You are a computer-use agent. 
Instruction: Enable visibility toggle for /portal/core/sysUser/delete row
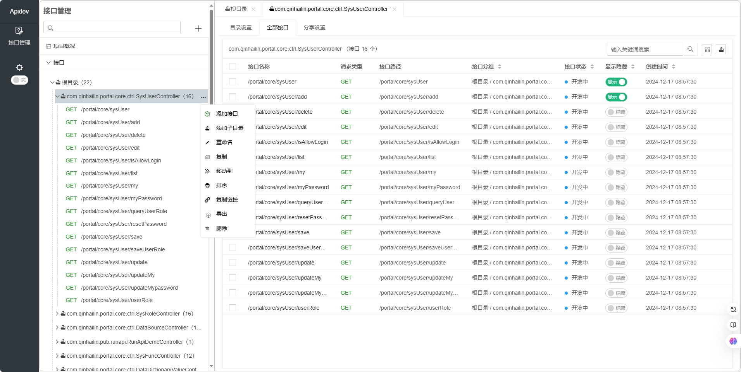[x=616, y=112]
